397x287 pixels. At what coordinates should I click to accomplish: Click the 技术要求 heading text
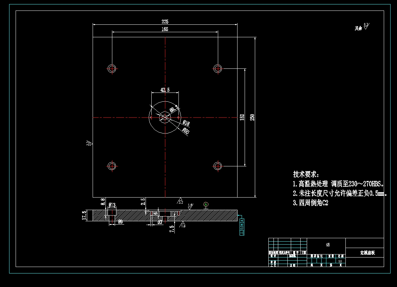pyautogui.click(x=306, y=174)
